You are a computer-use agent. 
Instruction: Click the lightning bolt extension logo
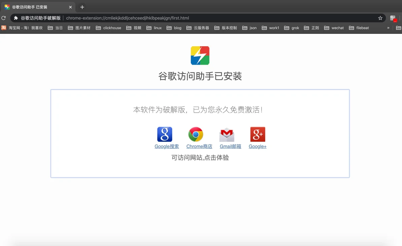point(200,56)
